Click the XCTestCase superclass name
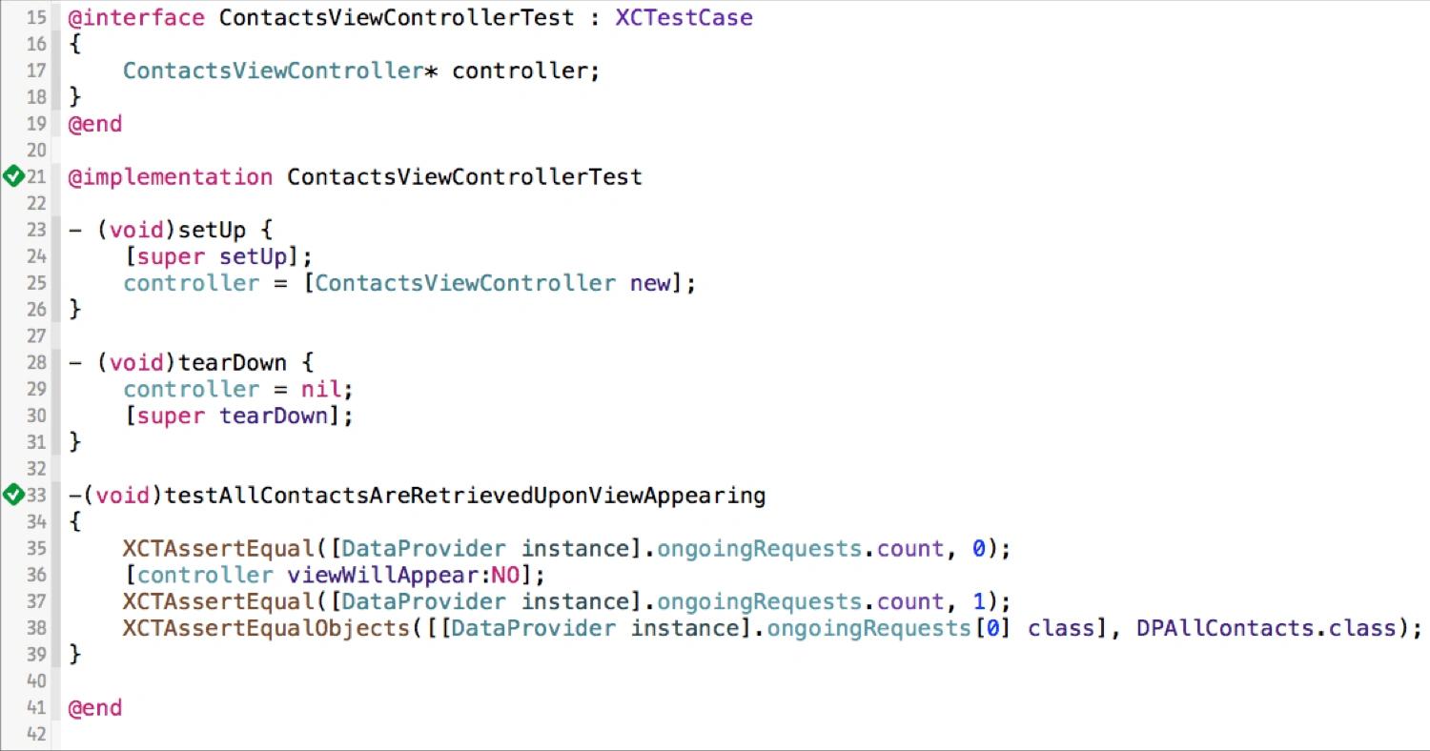 (684, 17)
